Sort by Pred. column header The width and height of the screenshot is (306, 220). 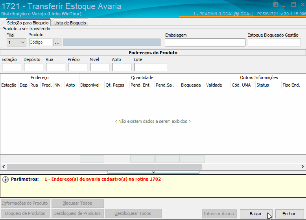pos(47,85)
